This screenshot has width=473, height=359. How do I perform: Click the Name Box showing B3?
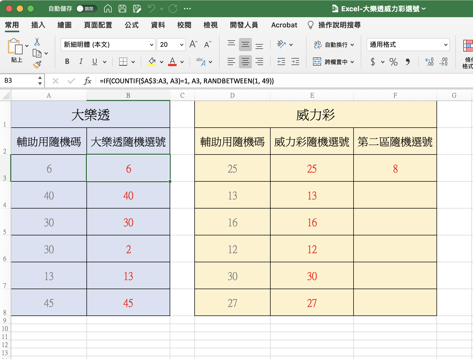19,81
